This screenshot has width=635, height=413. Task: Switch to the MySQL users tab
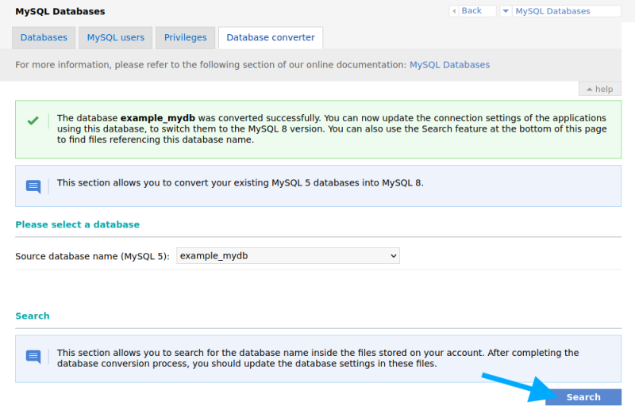115,37
